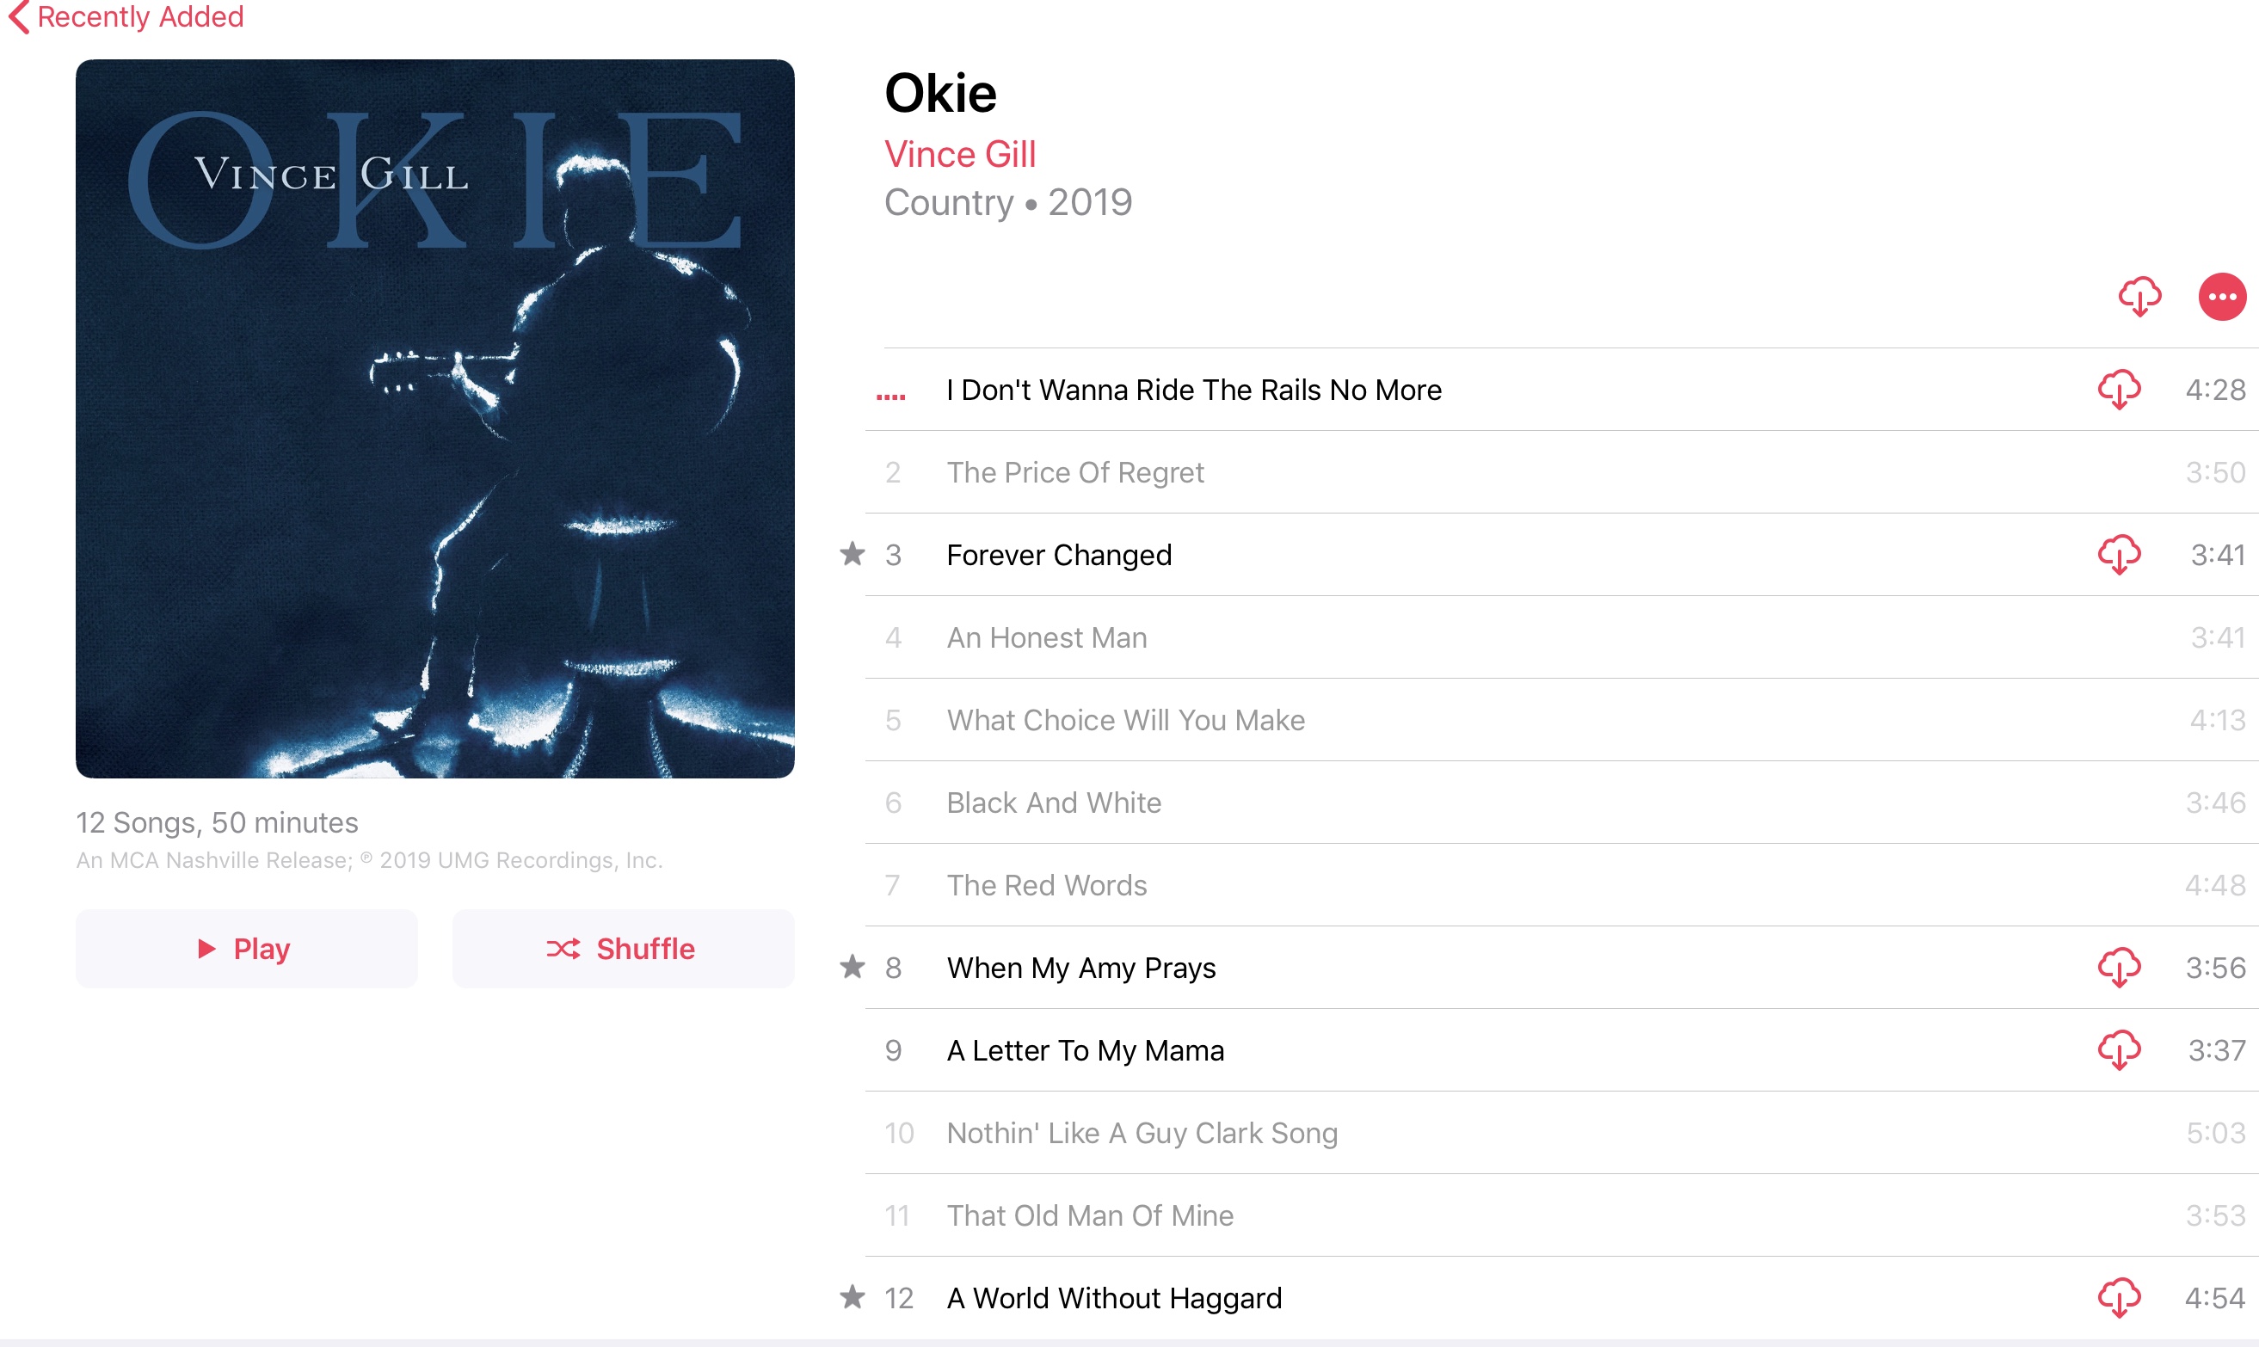Download I Don't Wanna Ride The Rails No More
The image size is (2259, 1347).
tap(2120, 390)
